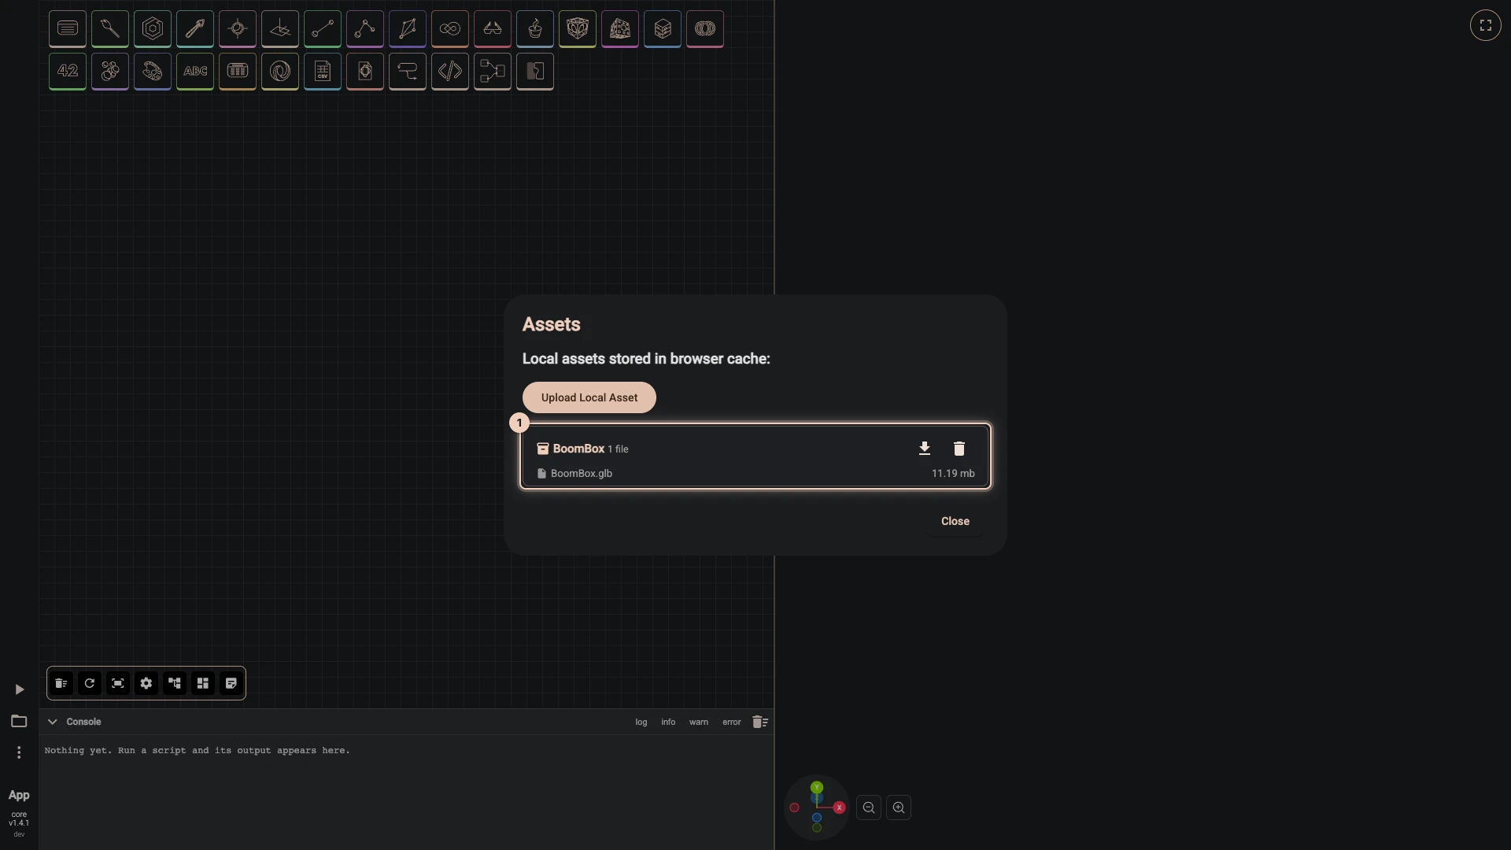1511x850 pixels.
Task: Toggle the error console filter
Action: coord(732,722)
